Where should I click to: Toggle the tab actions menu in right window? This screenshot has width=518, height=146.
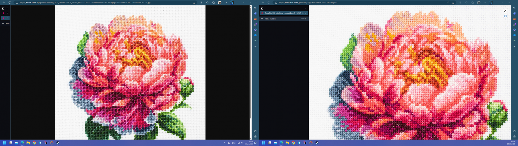262,9
